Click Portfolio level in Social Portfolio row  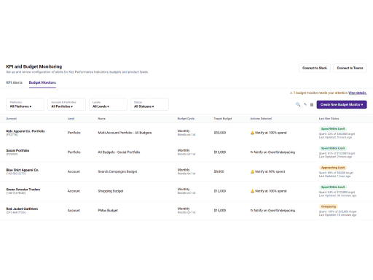tap(74, 152)
